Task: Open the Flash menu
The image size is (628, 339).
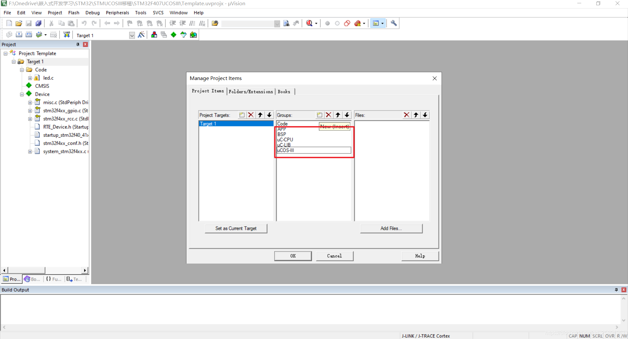Action: point(74,13)
